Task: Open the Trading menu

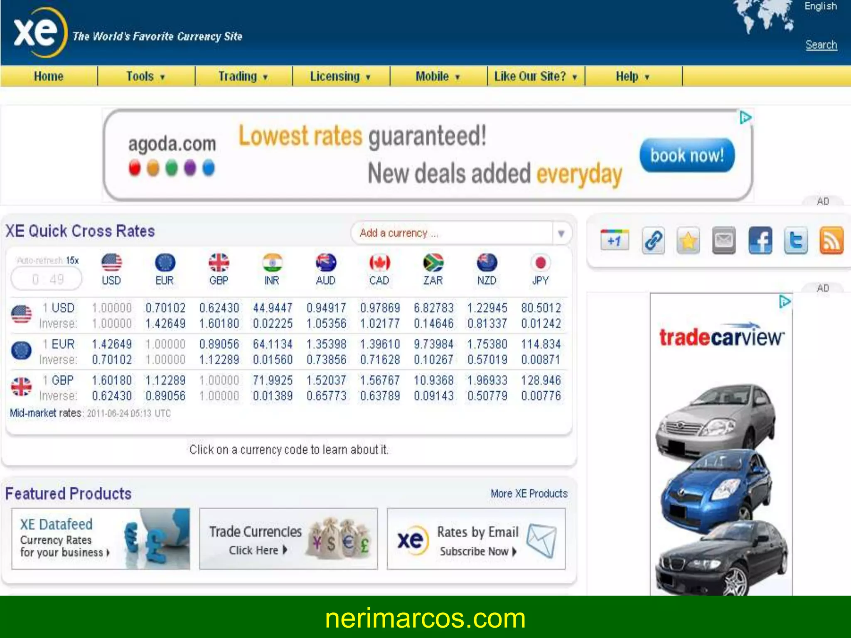Action: tap(243, 76)
